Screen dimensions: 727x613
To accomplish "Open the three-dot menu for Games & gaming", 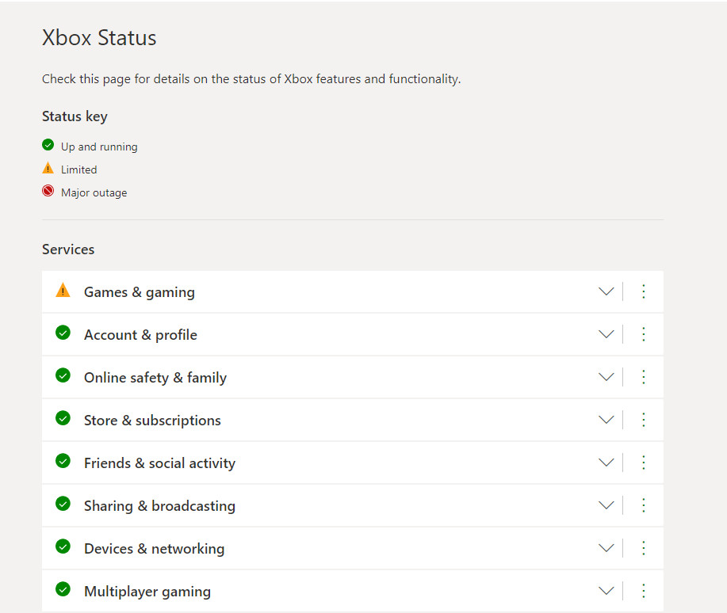I will tap(644, 291).
